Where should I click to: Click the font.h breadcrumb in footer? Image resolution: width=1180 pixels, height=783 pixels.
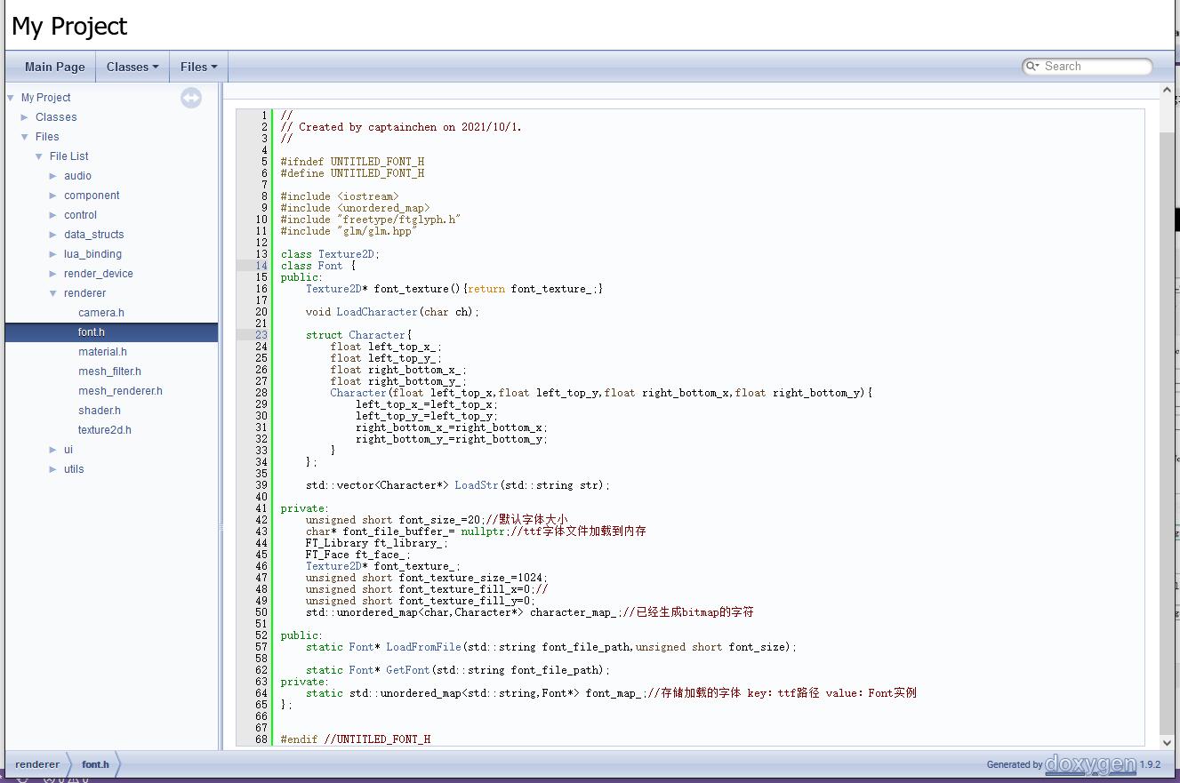95,764
